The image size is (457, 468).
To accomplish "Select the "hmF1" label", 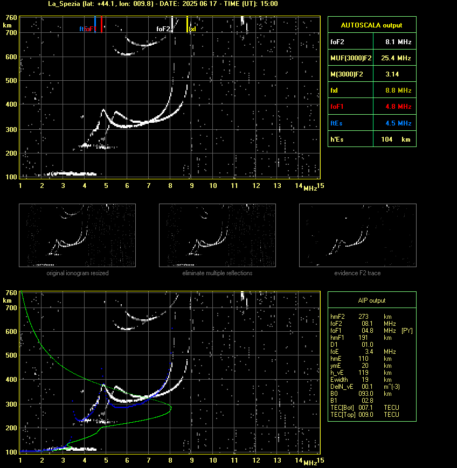I will click(337, 338).
